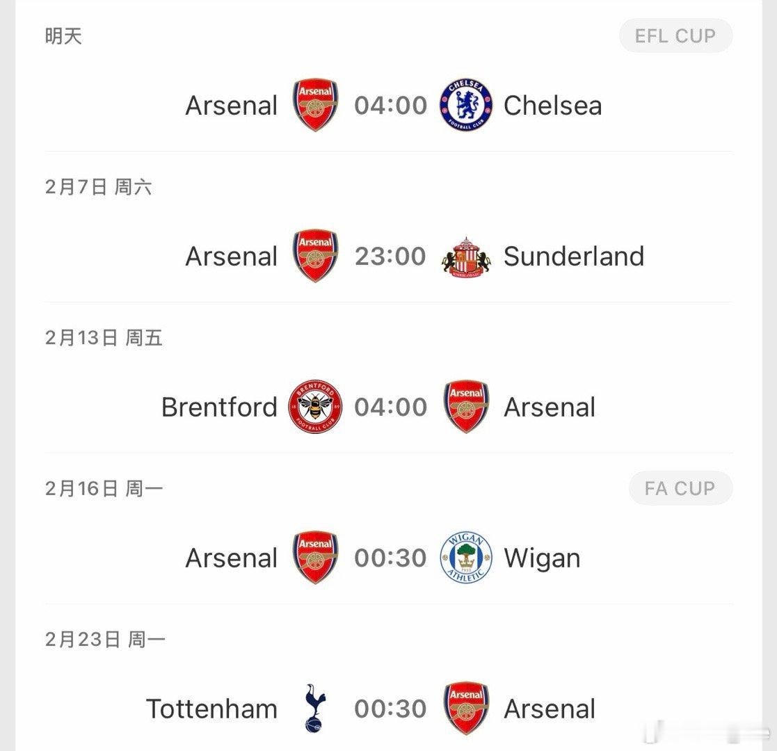Select the EFL CUP tag

675,35
